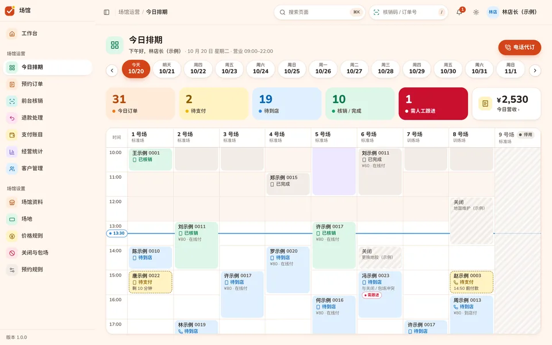This screenshot has height=345, width=552.
Task: Open the 林店长 user avatar menu
Action: (x=493, y=12)
